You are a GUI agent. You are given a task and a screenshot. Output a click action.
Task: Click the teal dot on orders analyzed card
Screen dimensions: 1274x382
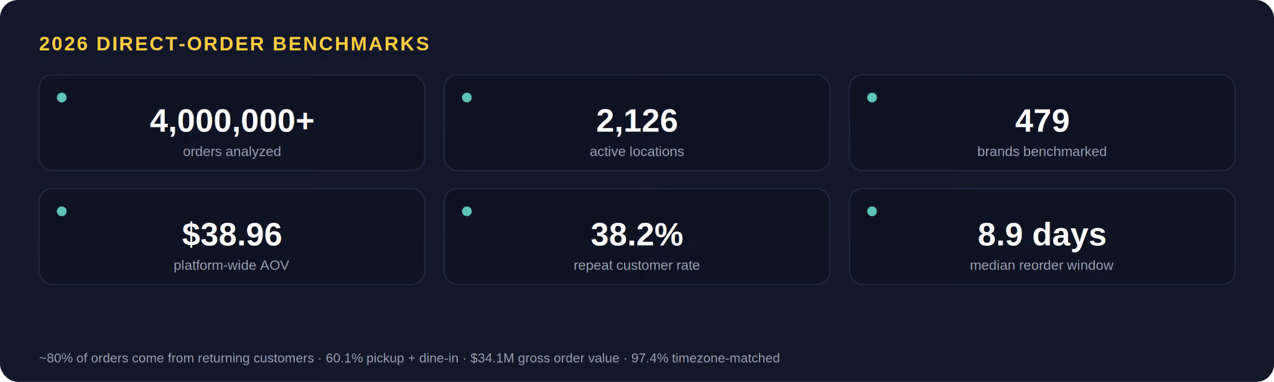62,98
